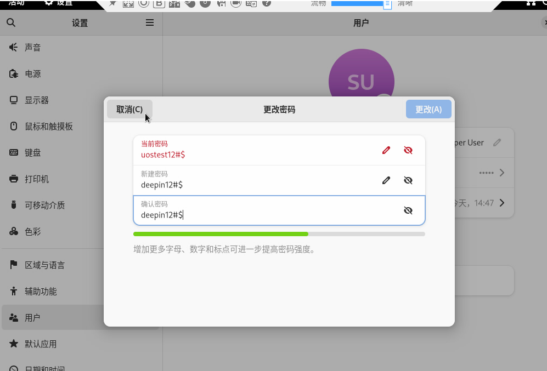547x371 pixels.
Task: Click the pencil icon next to Super User
Action: (x=497, y=142)
